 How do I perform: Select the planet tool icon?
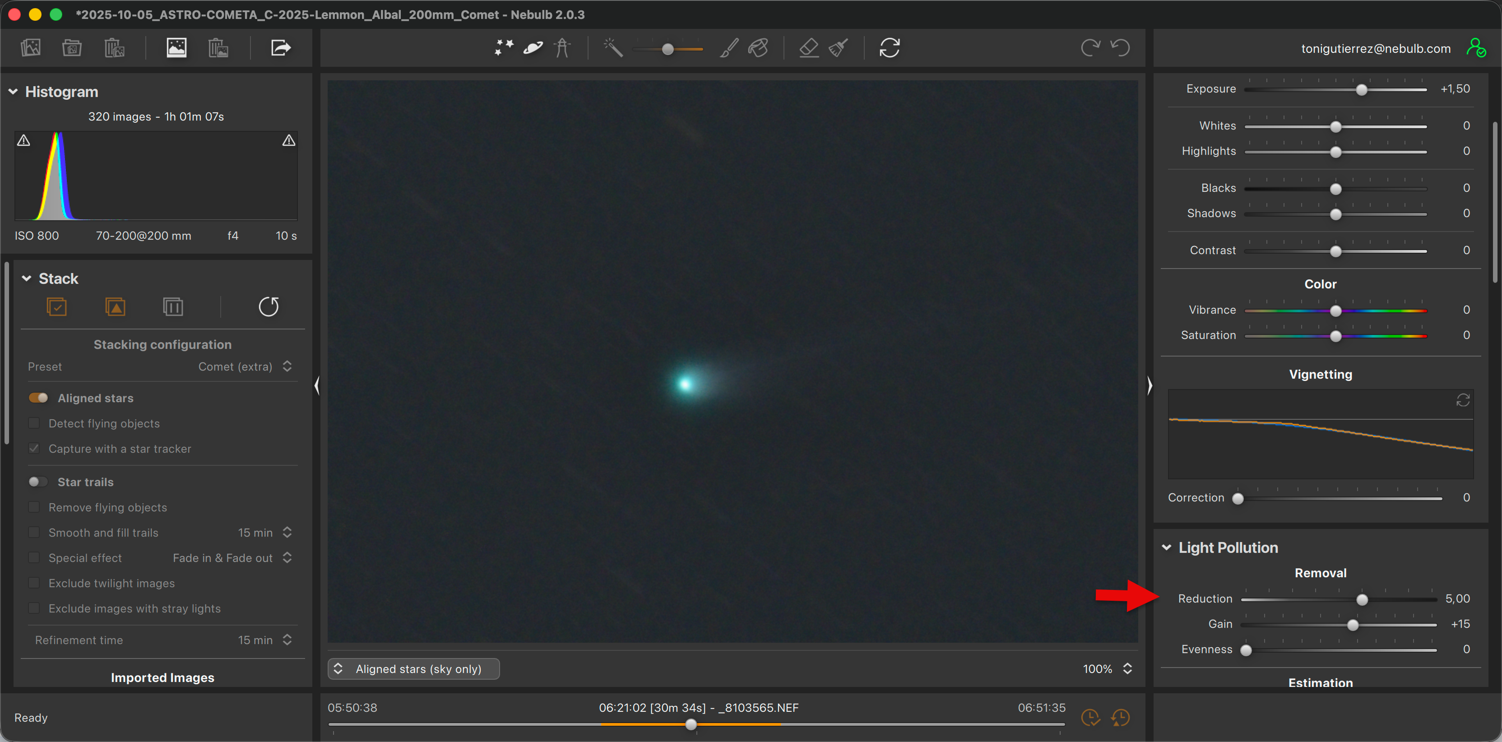pyautogui.click(x=533, y=48)
